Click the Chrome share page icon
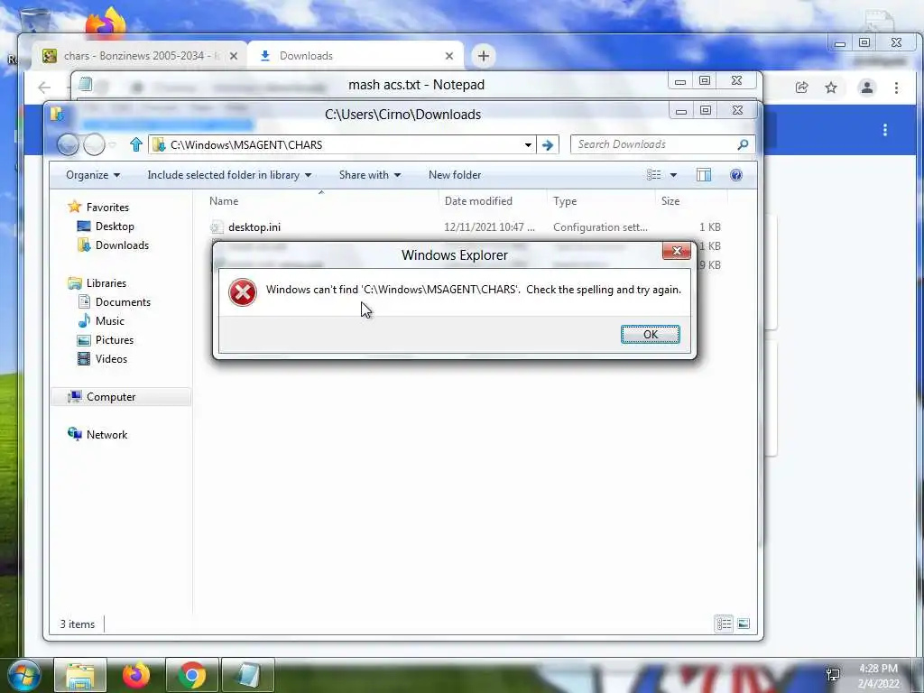The height and width of the screenshot is (693, 924). tap(801, 88)
